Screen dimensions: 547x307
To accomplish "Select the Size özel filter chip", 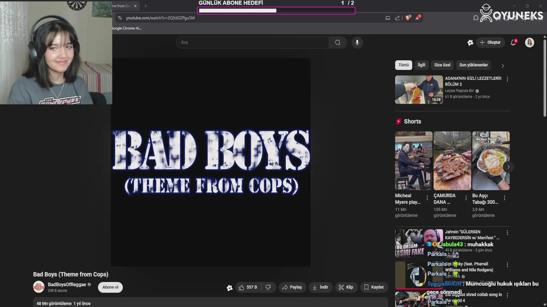I will (442, 65).
